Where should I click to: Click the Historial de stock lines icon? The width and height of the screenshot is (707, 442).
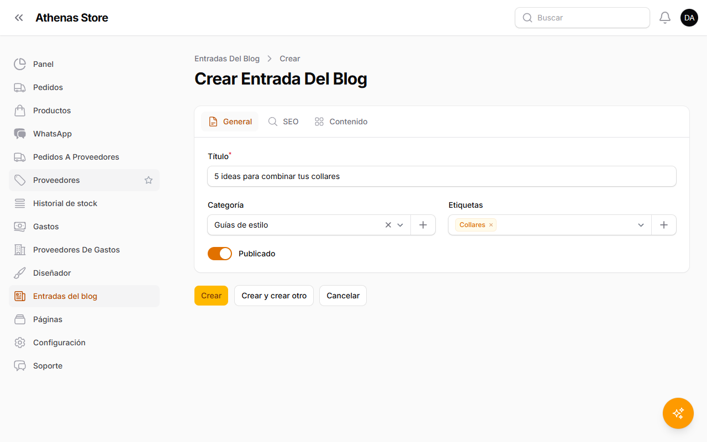click(x=20, y=203)
